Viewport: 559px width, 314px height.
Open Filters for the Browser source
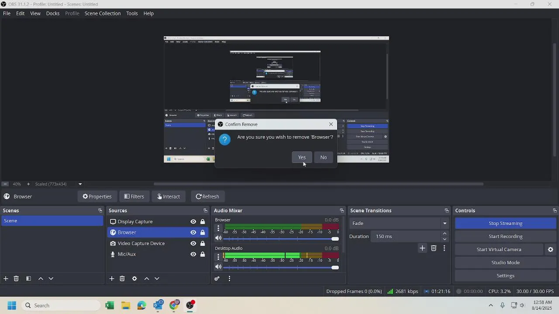click(x=134, y=197)
